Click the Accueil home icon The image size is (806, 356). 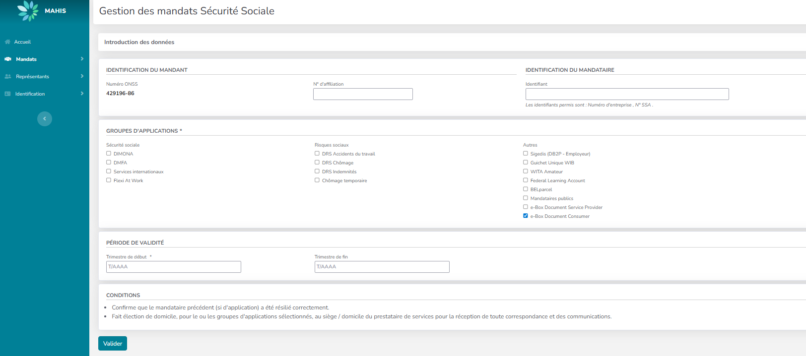[7, 42]
